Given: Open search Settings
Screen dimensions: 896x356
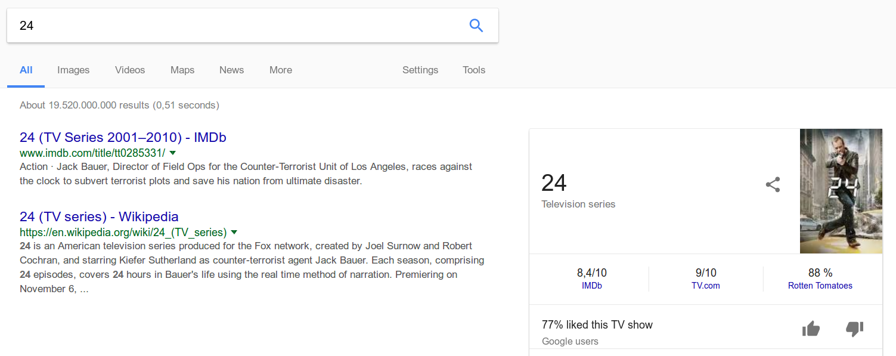Looking at the screenshot, I should (x=420, y=70).
